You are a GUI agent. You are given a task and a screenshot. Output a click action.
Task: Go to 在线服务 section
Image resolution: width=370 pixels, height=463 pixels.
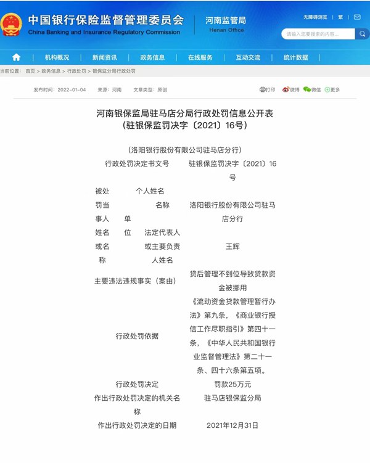click(x=200, y=57)
